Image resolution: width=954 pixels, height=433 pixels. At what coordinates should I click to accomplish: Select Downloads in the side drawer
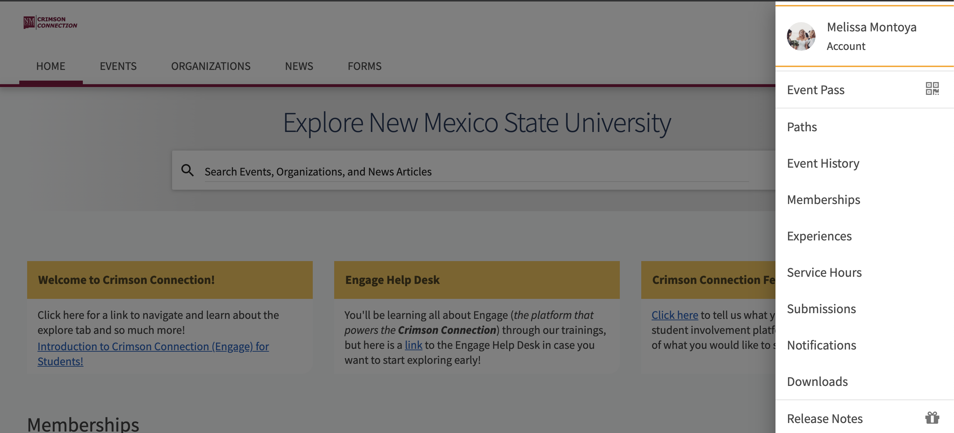point(817,381)
